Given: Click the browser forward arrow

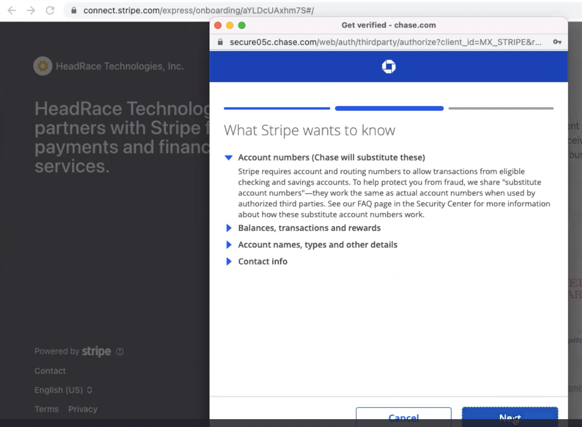Looking at the screenshot, I should pyautogui.click(x=31, y=10).
